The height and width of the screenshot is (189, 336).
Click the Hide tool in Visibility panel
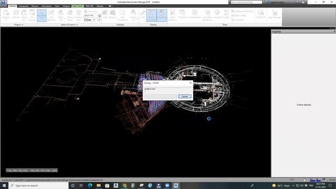[105, 14]
